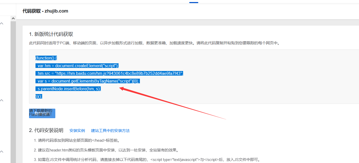359x163 pixels.
Task: Click the heading 2. 代码安装说明
Action: point(46,130)
